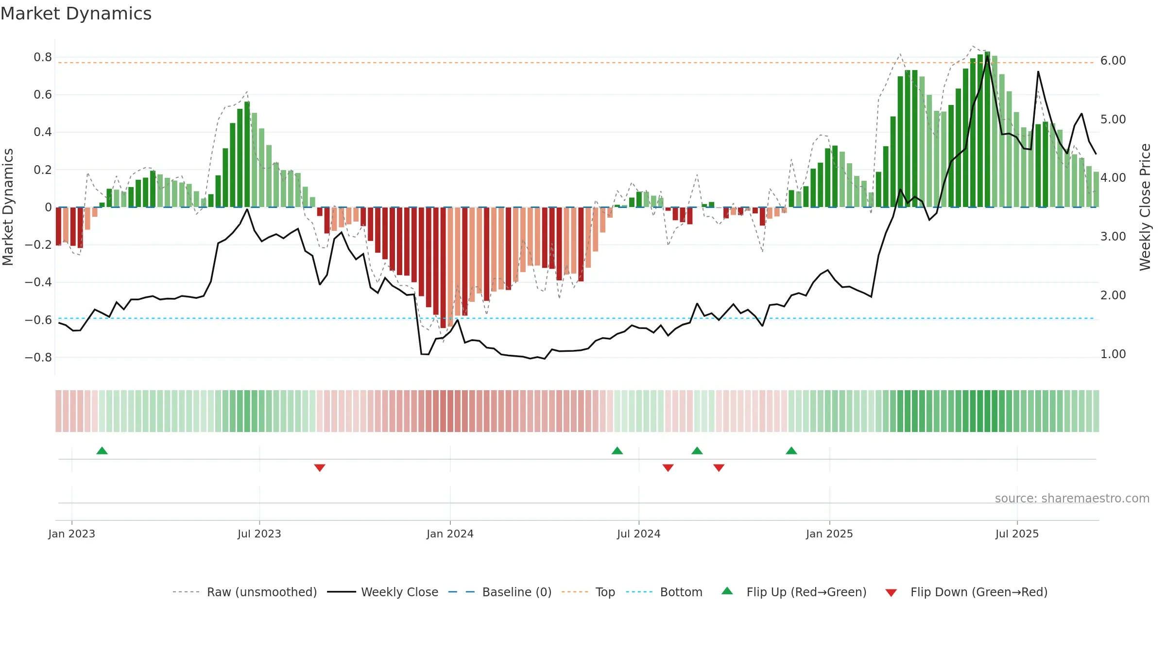Toggle the Weekly Close legend entry
1166x656 pixels.
tap(383, 592)
